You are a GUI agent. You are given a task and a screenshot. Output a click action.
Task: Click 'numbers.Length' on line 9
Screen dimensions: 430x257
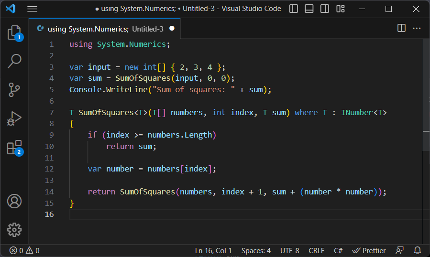pyautogui.click(x=180, y=135)
